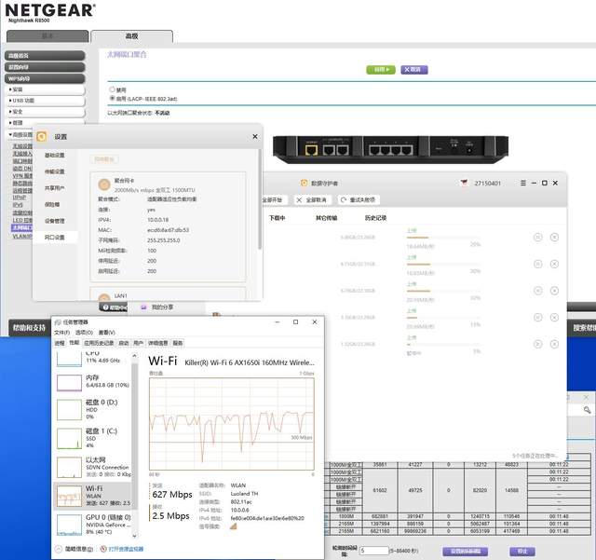Open the 文件(F) menu in Task Manager
Viewport: 596px width, 560px height.
pos(62,333)
